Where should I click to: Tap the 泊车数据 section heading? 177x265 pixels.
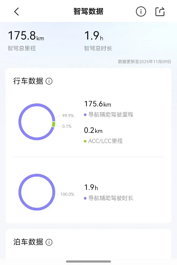pyautogui.click(x=28, y=242)
